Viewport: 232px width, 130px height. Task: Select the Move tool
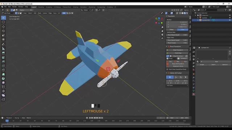[3, 27]
